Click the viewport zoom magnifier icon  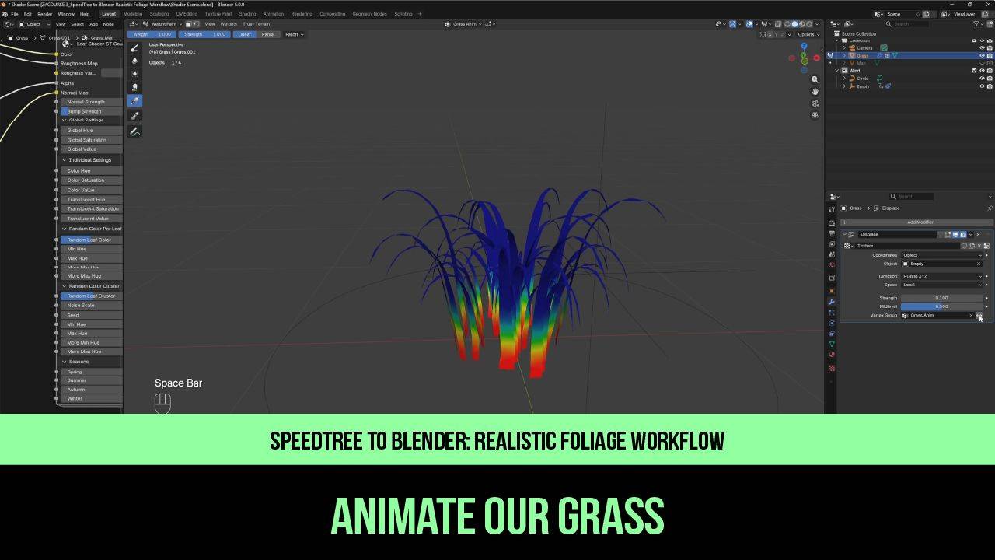(x=815, y=79)
